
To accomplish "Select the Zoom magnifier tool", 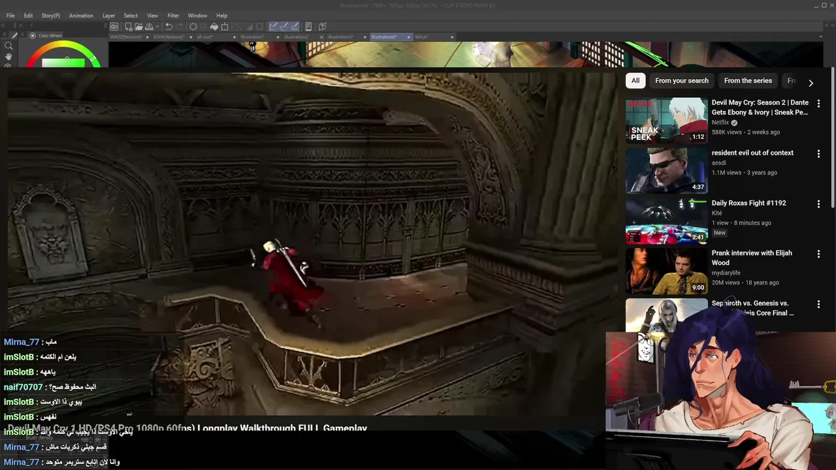I will coord(8,46).
